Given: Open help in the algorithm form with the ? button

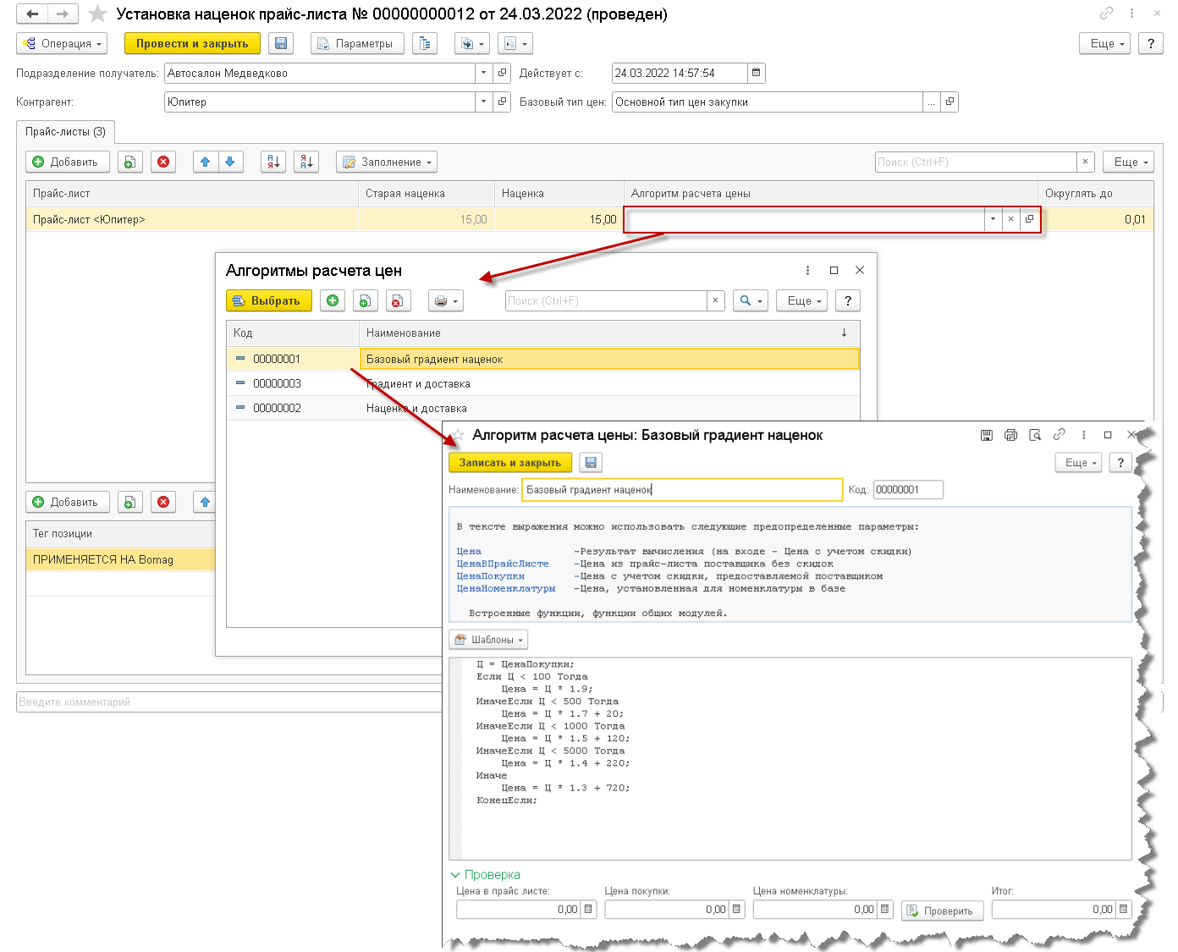Looking at the screenshot, I should coord(1120,463).
